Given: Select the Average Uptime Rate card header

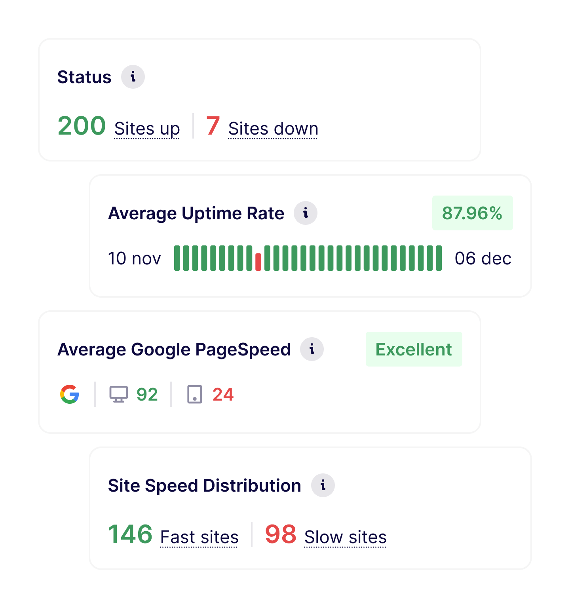Looking at the screenshot, I should point(196,213).
